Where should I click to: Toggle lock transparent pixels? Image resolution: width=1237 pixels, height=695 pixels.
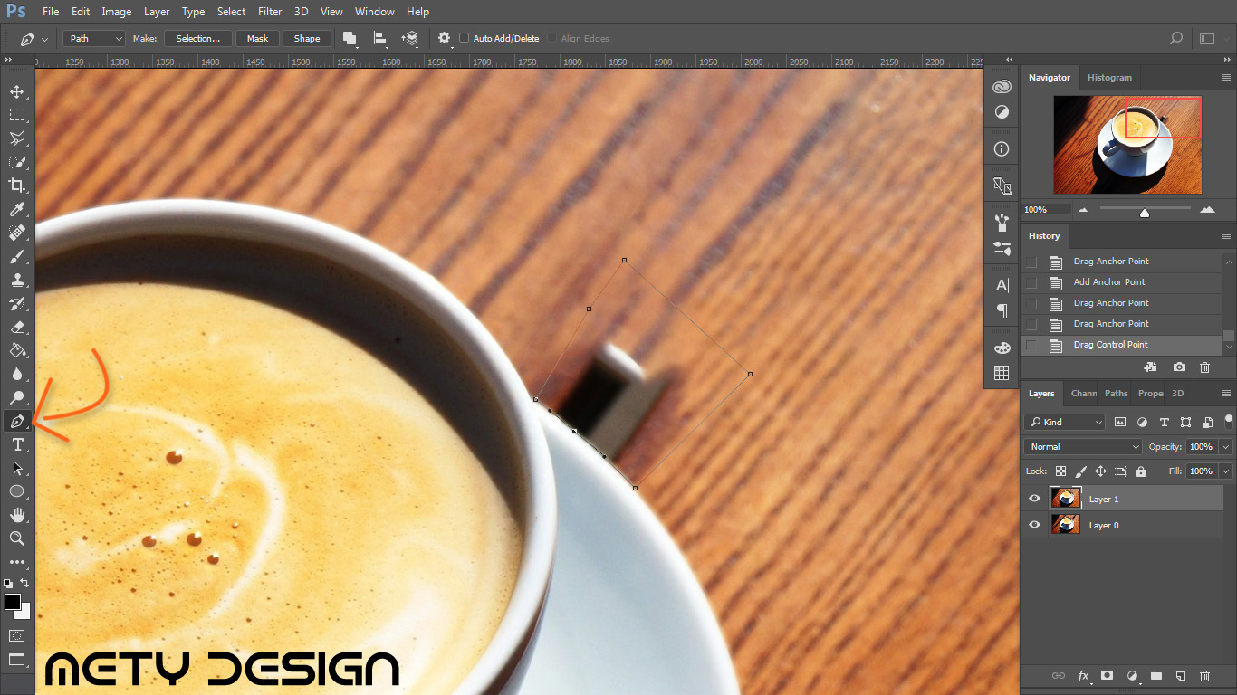point(1060,471)
